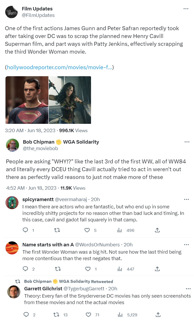Image resolution: width=194 pixels, height=321 pixels.
Task: Retweet spicyramentt's reply
Action: [56, 230]
